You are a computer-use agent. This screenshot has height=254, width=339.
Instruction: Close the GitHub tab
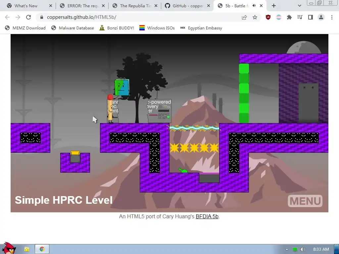(209, 6)
